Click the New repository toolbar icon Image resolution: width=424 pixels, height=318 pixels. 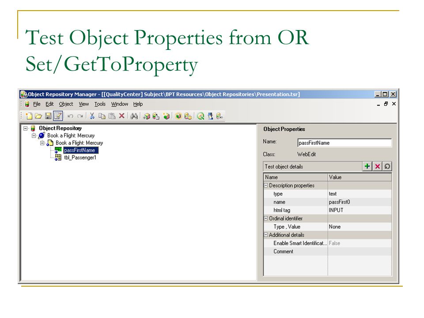[x=29, y=116]
